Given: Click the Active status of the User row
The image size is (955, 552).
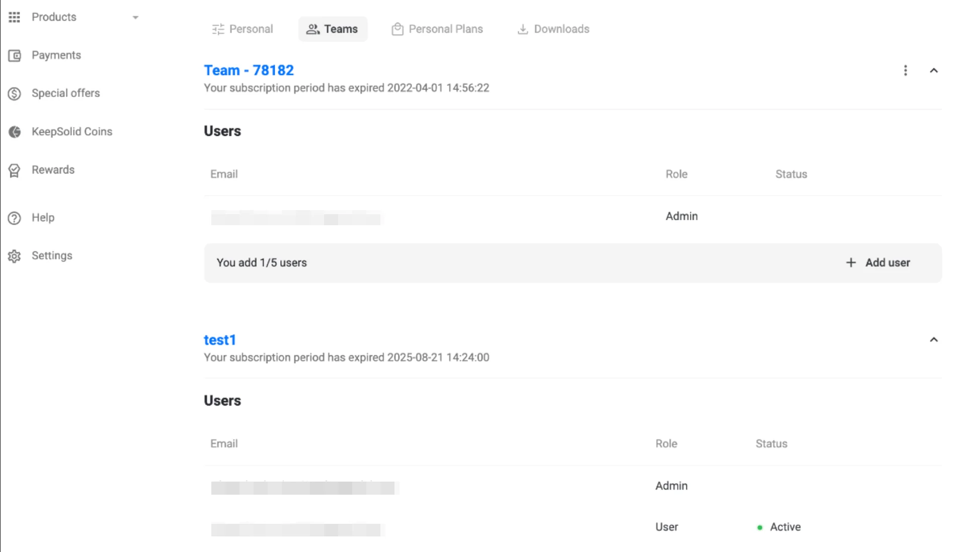Looking at the screenshot, I should click(x=784, y=527).
